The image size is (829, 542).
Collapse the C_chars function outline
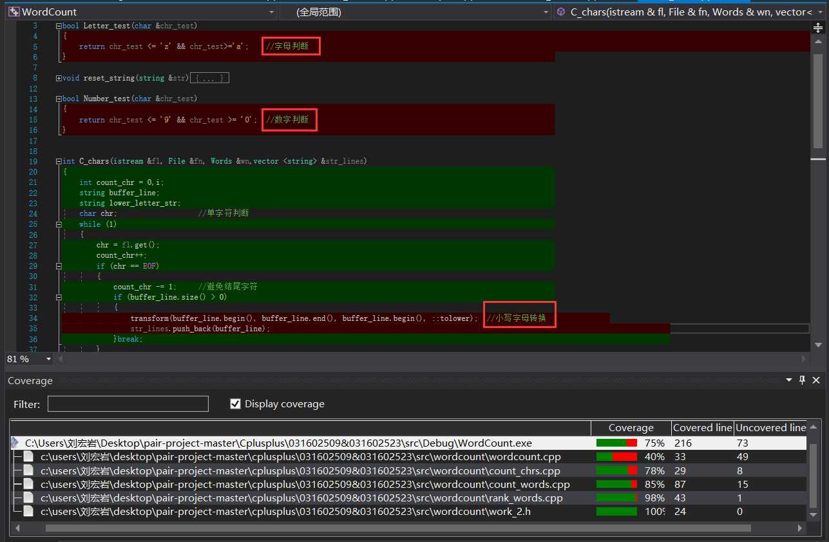tap(59, 161)
